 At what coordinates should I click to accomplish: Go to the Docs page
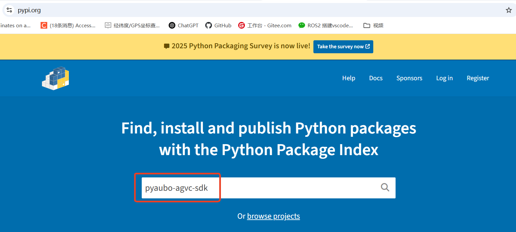(376, 78)
